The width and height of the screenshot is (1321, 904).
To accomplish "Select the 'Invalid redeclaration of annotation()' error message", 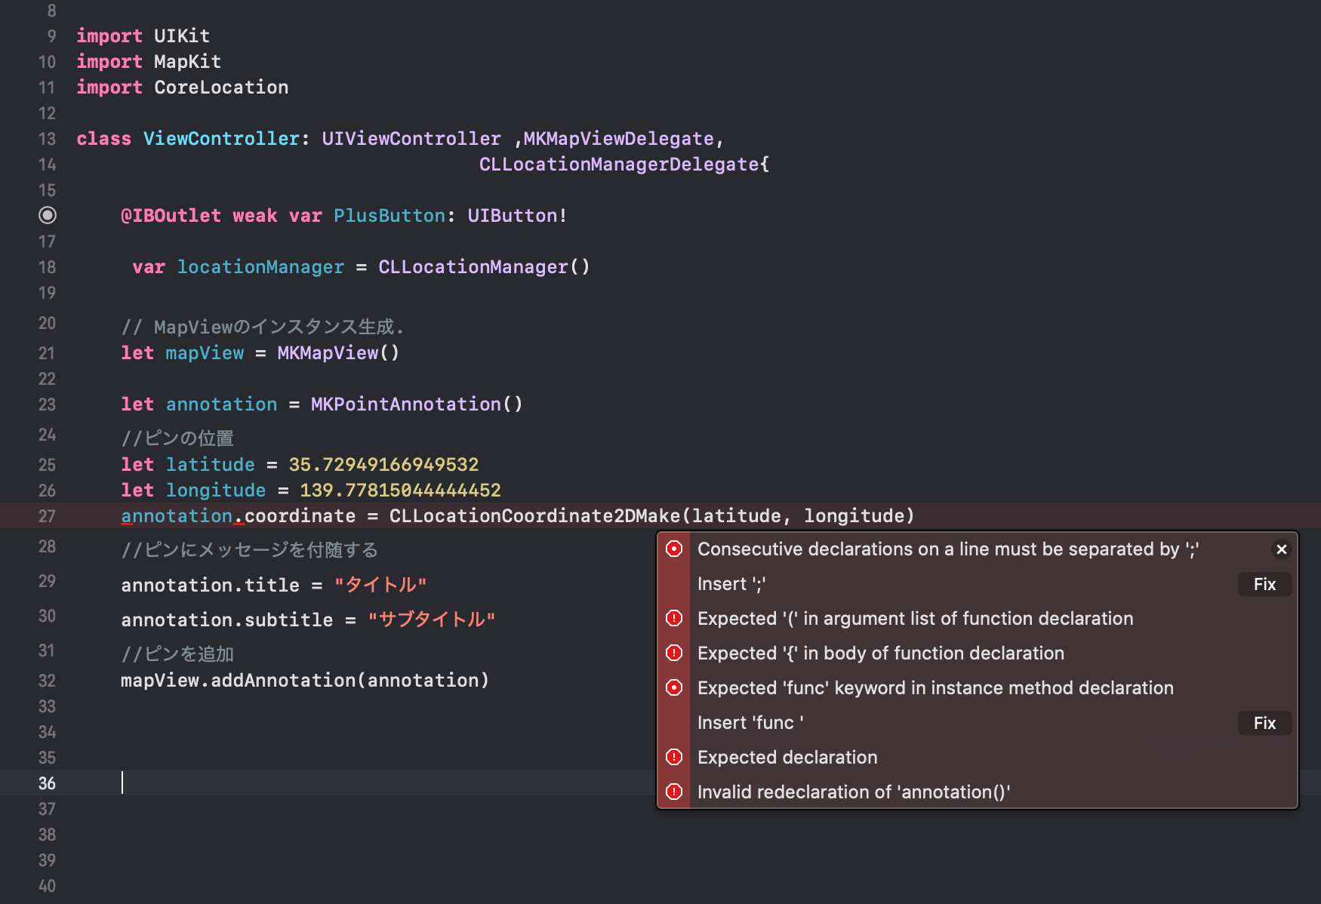I will click(853, 792).
